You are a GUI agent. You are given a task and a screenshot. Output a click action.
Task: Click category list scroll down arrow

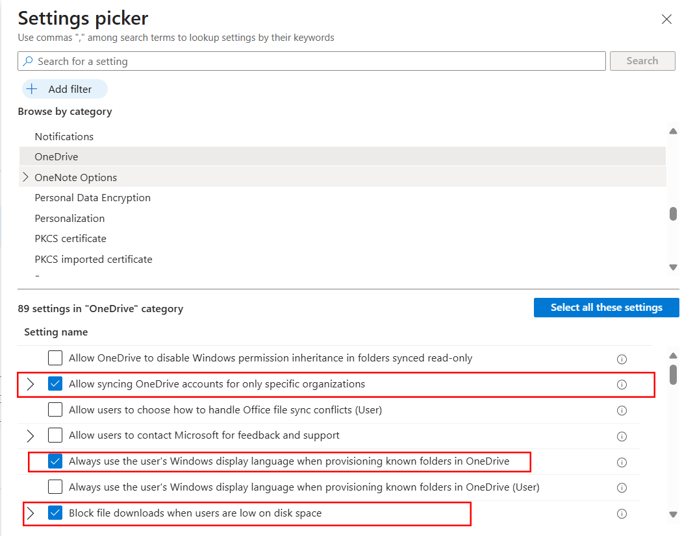674,267
